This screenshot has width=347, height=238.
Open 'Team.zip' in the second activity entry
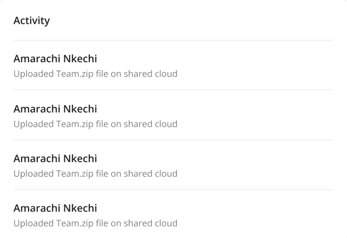[74, 124]
